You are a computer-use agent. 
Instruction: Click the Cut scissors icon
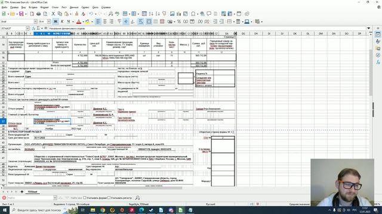pyautogui.click(x=53, y=14)
